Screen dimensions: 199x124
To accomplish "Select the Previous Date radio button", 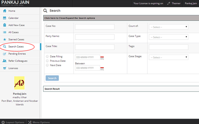I will pos(47,61).
